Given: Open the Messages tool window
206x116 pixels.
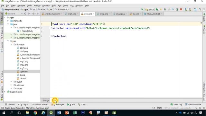Looking at the screenshot, I should (58, 104).
